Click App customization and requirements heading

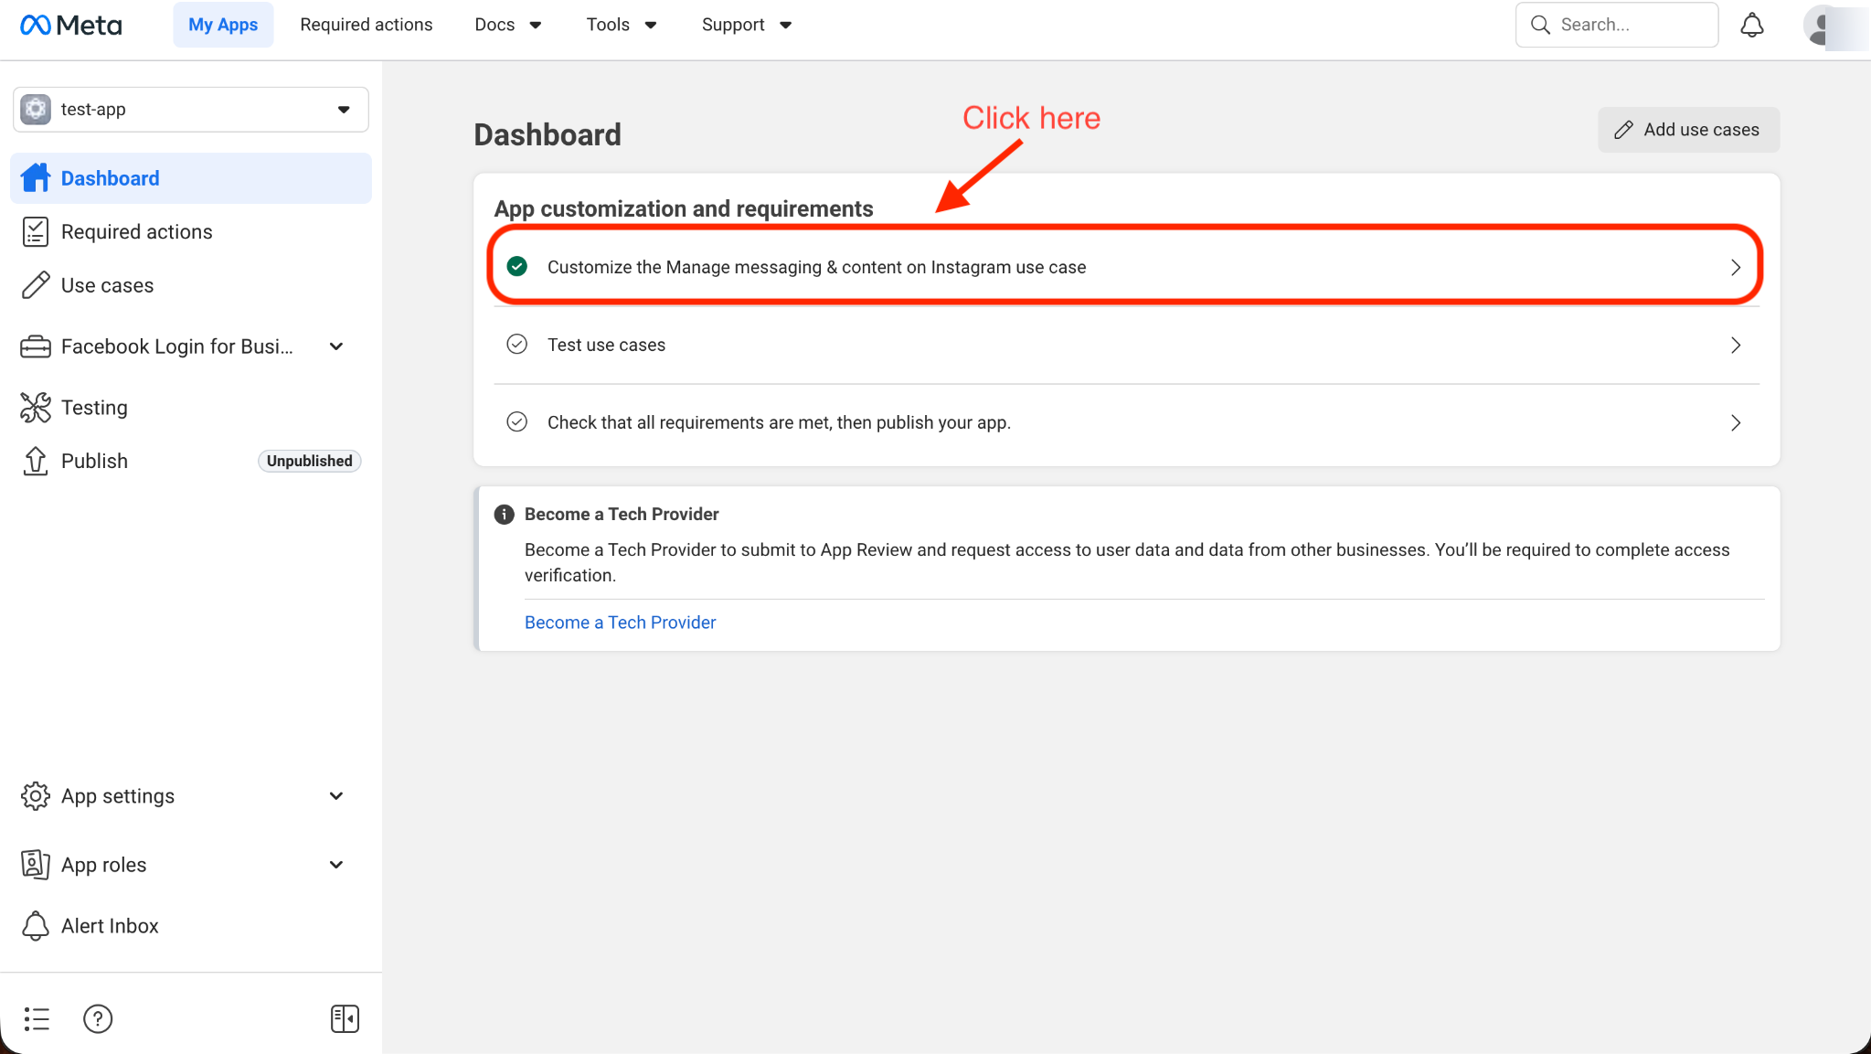coord(683,208)
